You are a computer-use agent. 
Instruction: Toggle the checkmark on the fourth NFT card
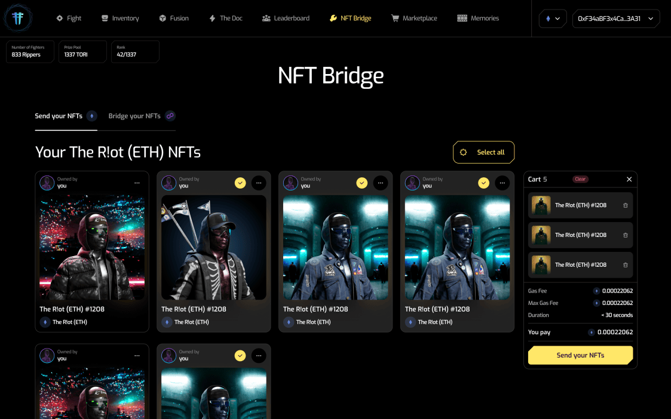click(483, 183)
